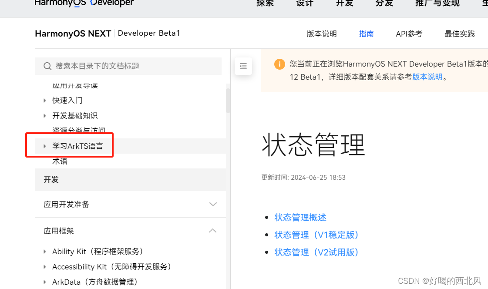Click the search magnifier icon

(47, 66)
